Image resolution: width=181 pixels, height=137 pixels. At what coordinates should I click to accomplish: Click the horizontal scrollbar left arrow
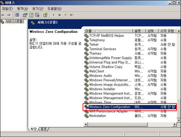86,124
